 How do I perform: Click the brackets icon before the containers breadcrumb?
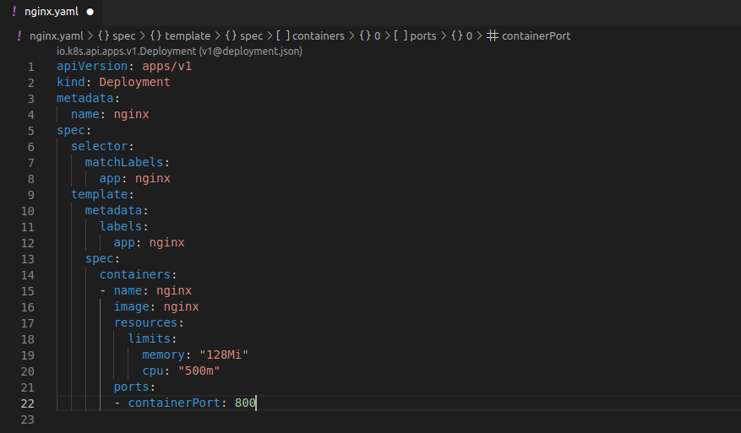(282, 36)
